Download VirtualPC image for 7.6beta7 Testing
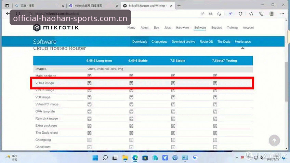This screenshot has height=163, width=290. (215, 105)
